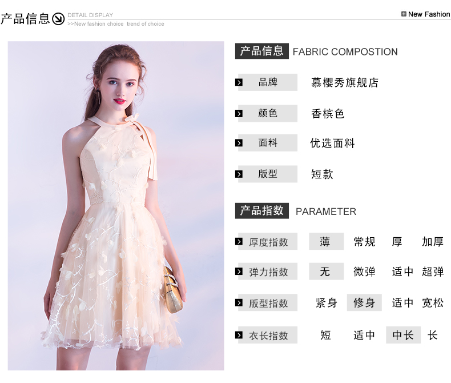Click the arrow icon beside 厚度指数
Viewport: 451px width, 383px height.
(239, 241)
